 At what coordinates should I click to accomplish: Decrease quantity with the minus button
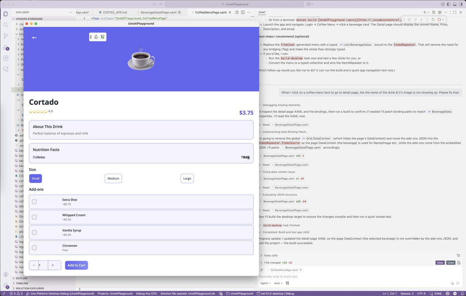pos(34,265)
